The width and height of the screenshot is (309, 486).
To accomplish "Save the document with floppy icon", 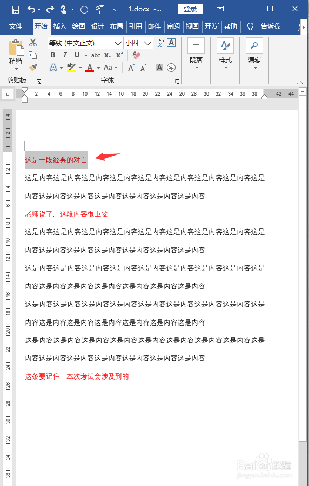I will pos(15,9).
